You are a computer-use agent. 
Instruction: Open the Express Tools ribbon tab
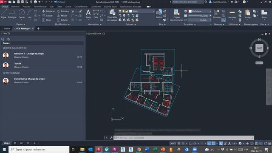pyautogui.click(x=110, y=7)
